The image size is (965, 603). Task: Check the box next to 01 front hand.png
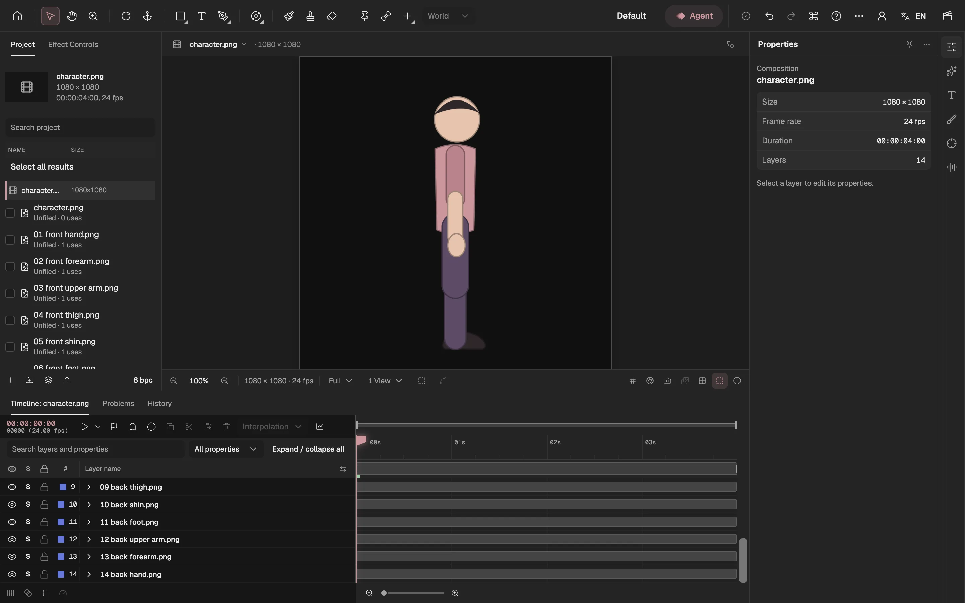tap(10, 240)
